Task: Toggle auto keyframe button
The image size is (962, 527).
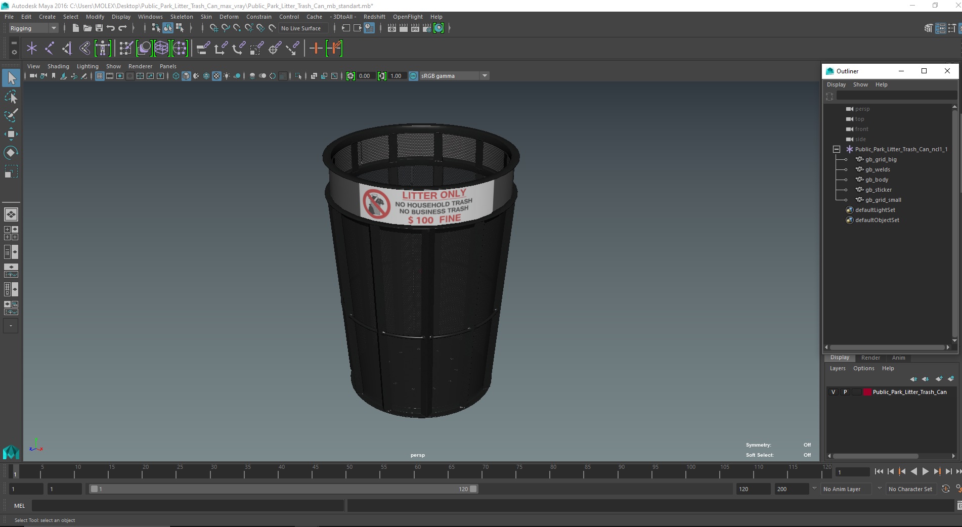Action: pos(946,489)
